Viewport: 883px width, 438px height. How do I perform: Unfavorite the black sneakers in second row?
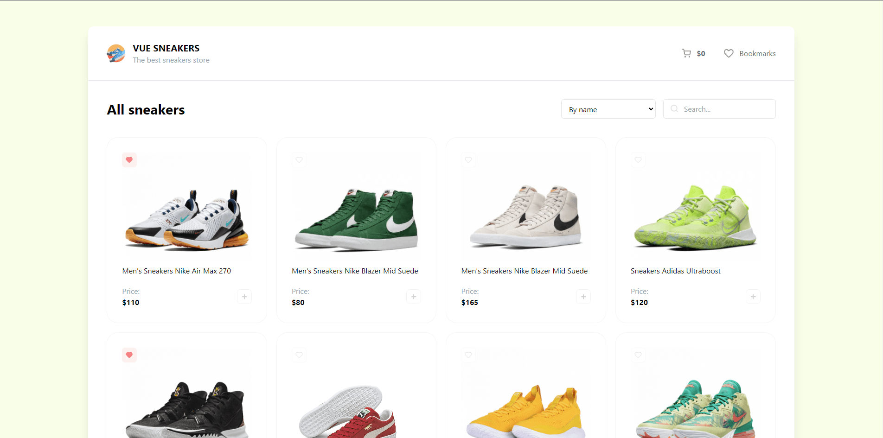tap(129, 355)
